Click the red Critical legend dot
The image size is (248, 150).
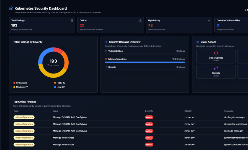(14, 83)
